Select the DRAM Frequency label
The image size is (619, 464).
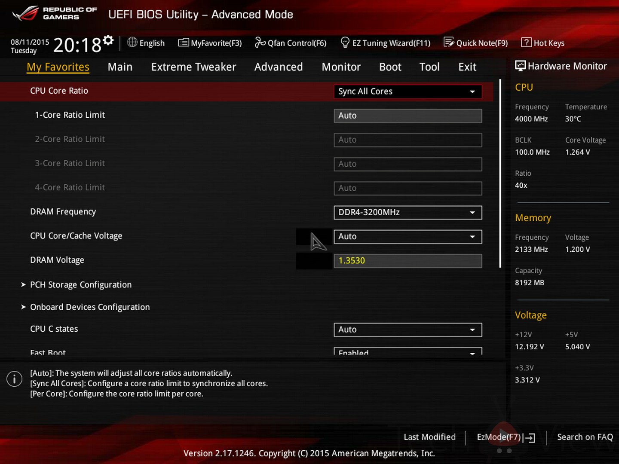[63, 212]
